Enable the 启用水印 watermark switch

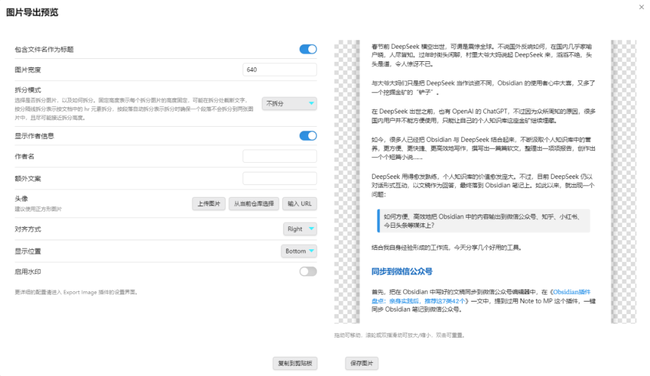308,271
